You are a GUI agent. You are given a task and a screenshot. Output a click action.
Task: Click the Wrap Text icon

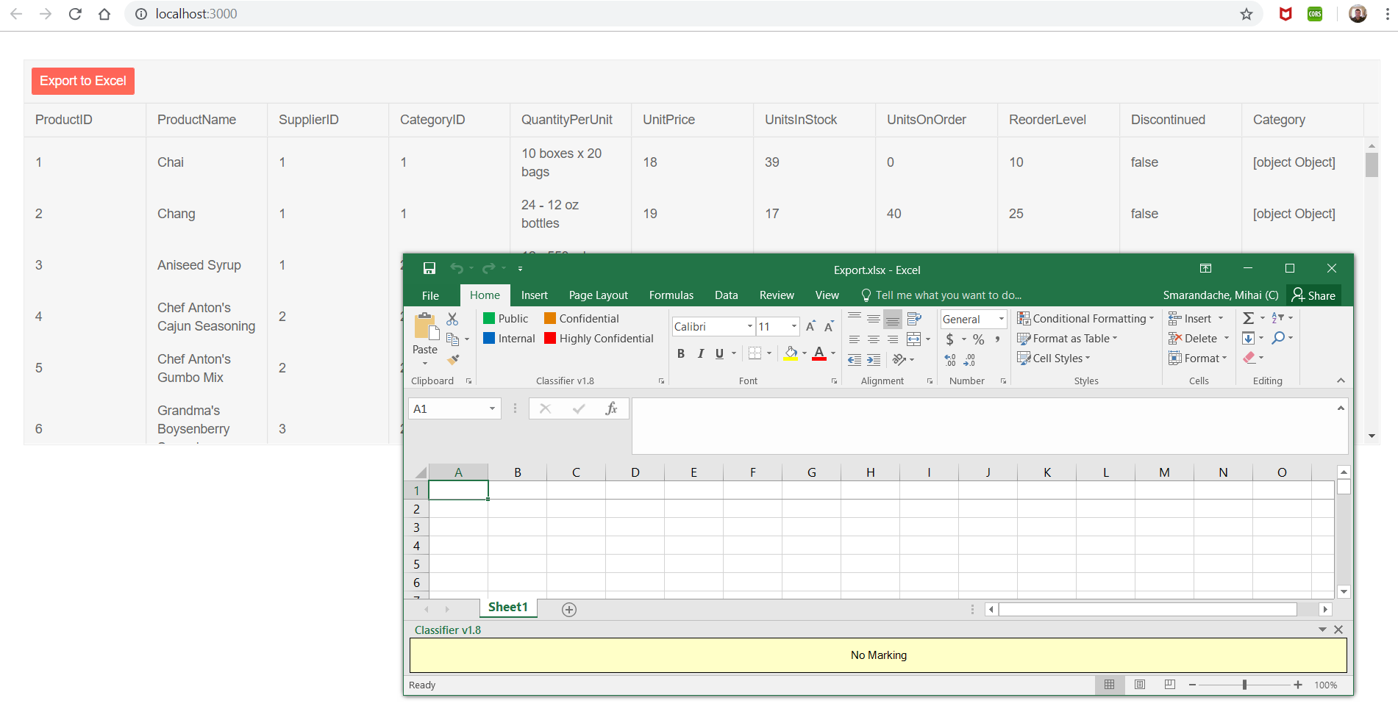point(914,319)
